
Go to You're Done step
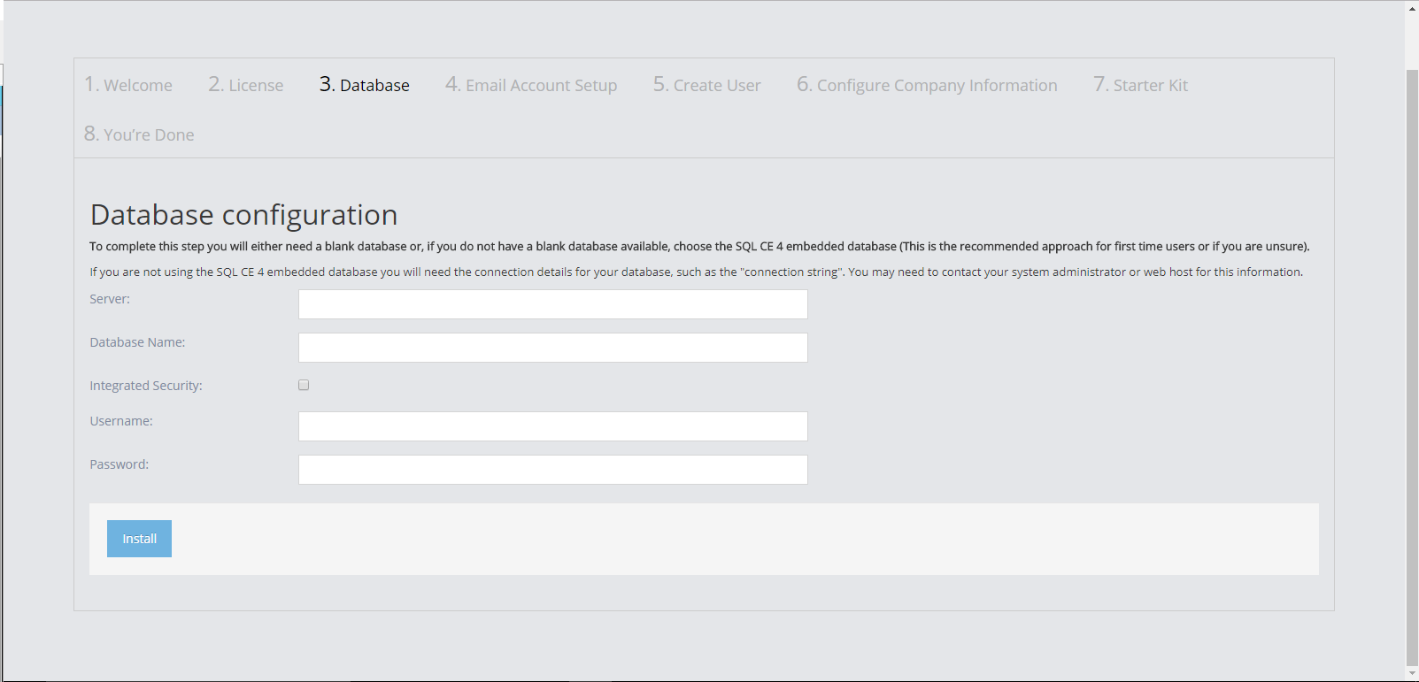coord(139,134)
